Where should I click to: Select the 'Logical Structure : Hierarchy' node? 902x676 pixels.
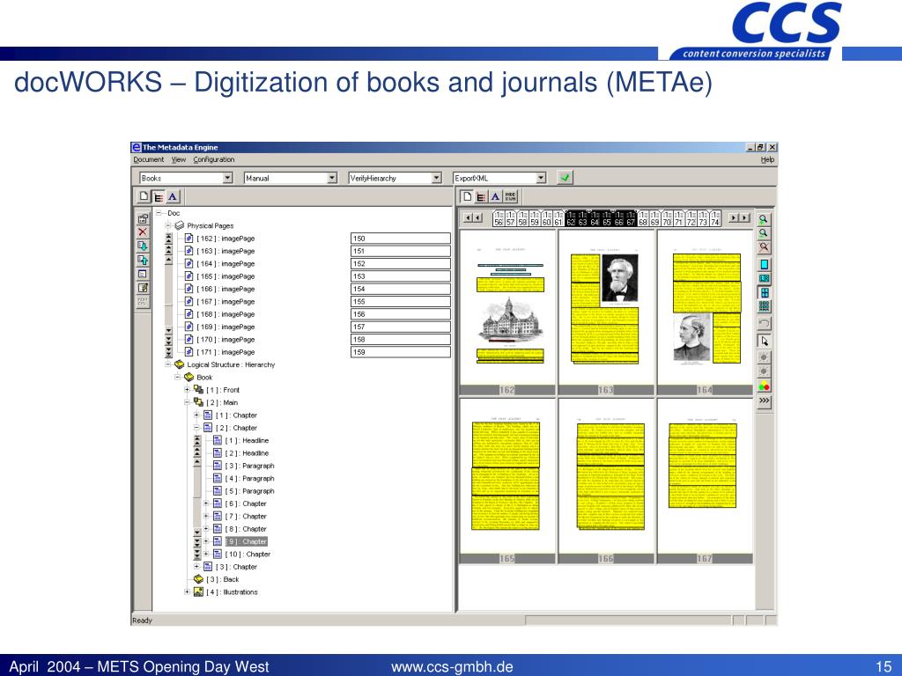231,364
